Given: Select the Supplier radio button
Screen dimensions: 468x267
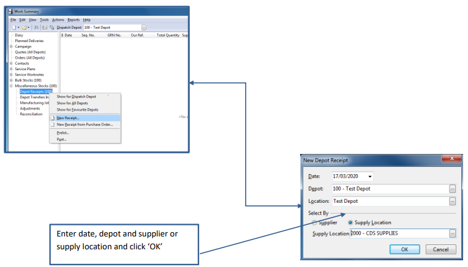Looking at the screenshot, I should click(315, 222).
